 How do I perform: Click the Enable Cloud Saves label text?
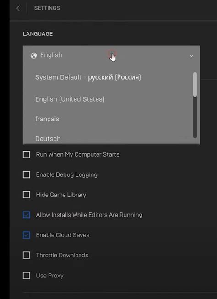coord(63,235)
